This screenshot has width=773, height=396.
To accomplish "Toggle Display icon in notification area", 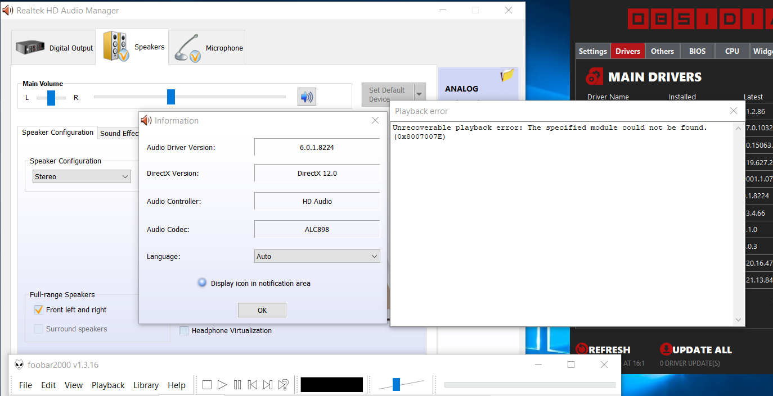I will [x=203, y=283].
